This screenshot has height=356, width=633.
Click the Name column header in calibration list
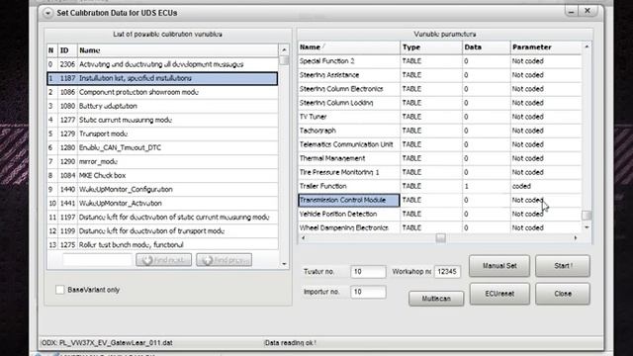(x=178, y=50)
